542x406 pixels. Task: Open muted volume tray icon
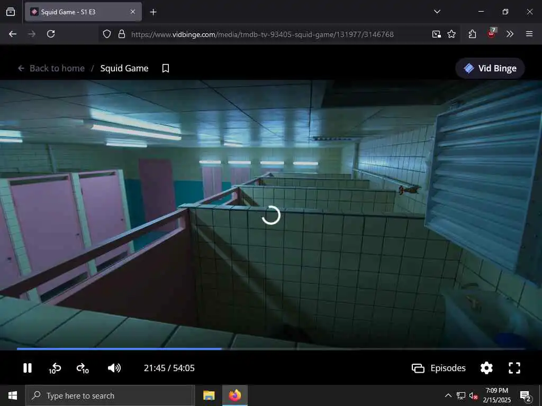click(x=474, y=395)
